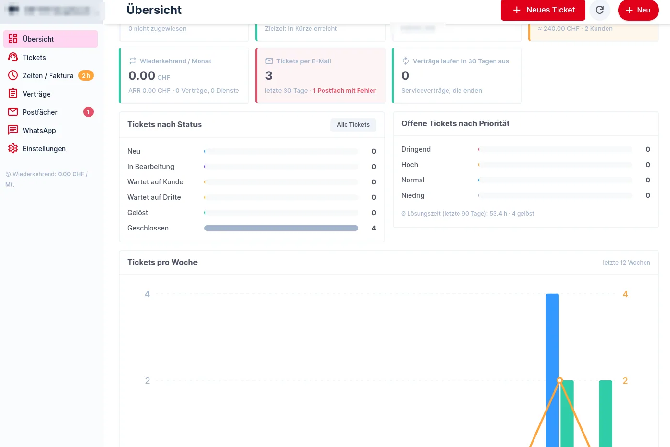Open Einstellungen in the sidebar
Image resolution: width=670 pixels, height=447 pixels.
click(x=50, y=148)
